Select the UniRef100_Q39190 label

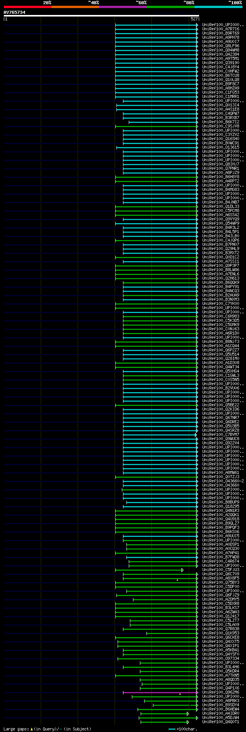click(221, 63)
